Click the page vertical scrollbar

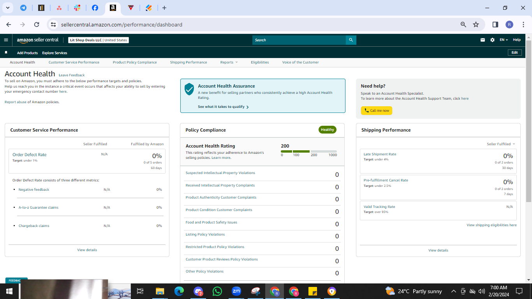pos(528,121)
